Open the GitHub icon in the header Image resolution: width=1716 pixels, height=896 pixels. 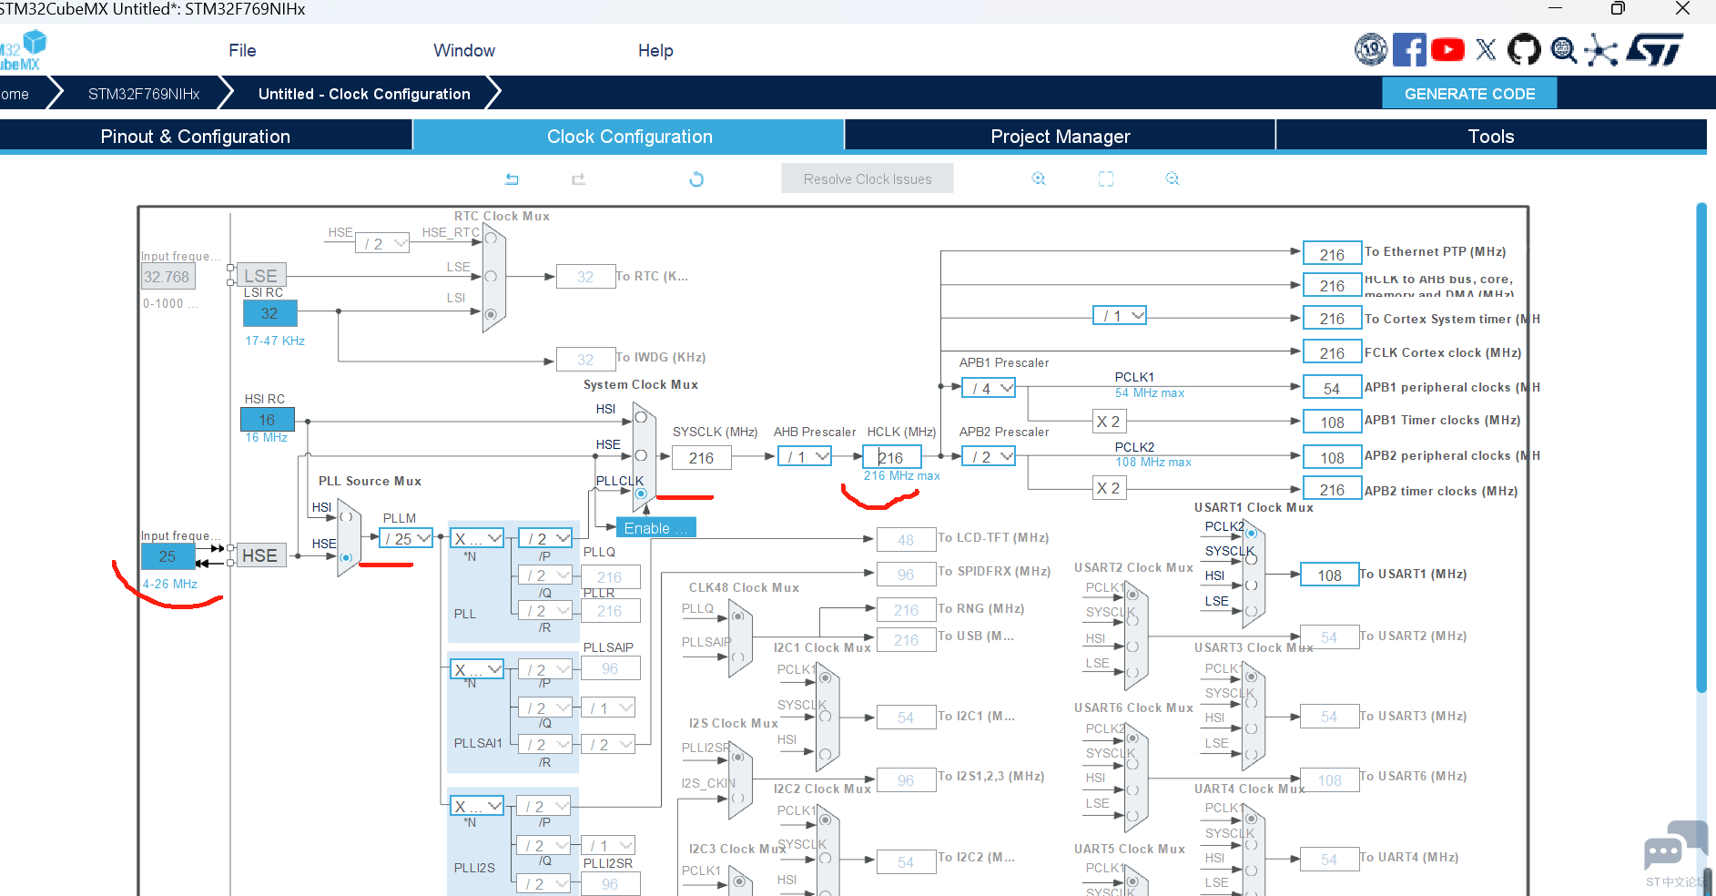click(x=1524, y=49)
